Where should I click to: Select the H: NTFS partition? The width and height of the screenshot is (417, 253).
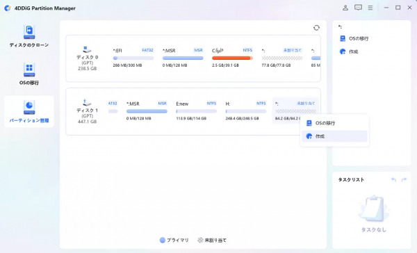pyautogui.click(x=246, y=111)
